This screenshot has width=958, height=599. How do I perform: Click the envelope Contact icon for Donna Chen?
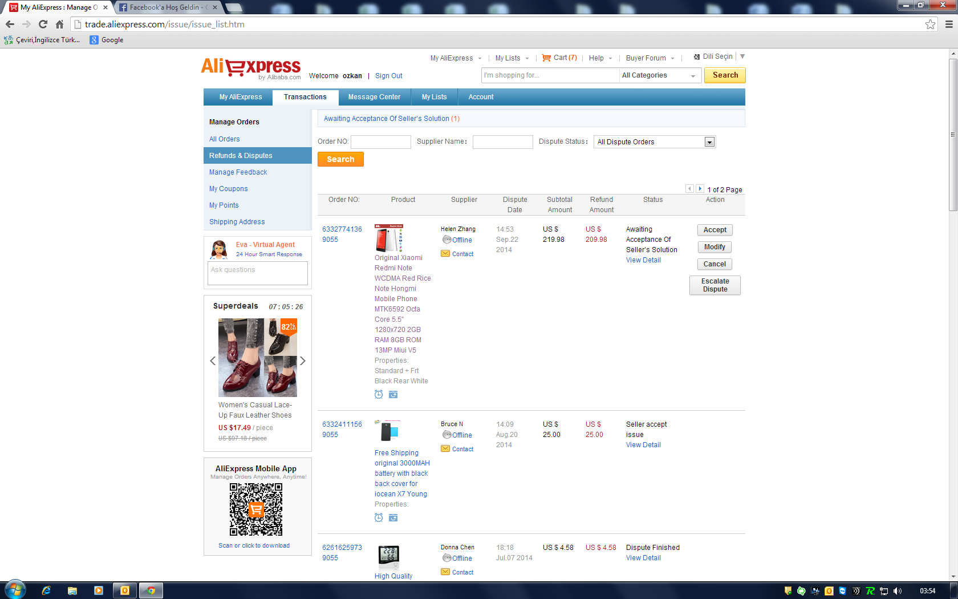[445, 572]
